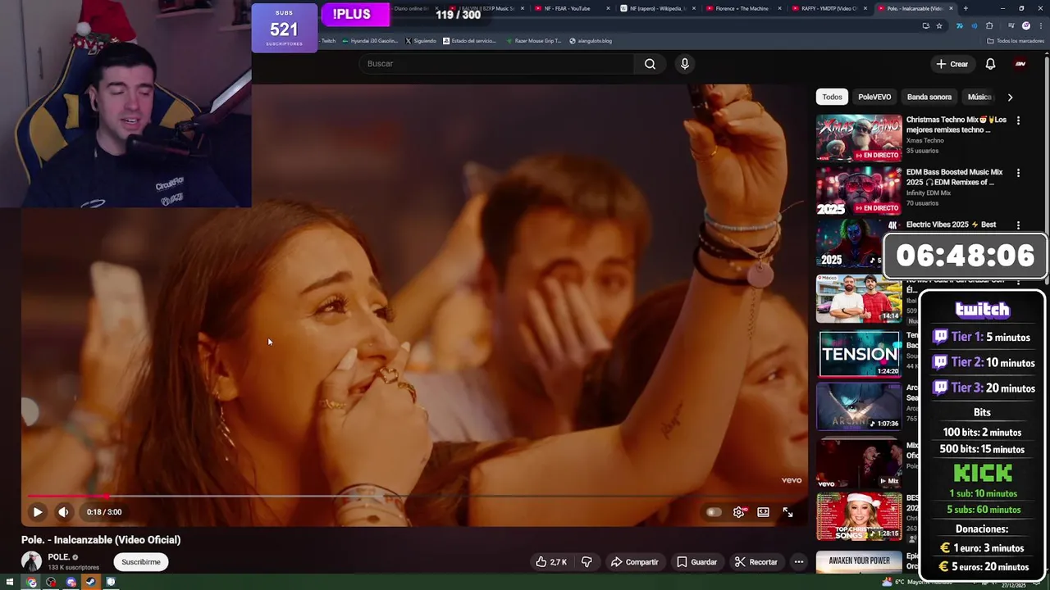The width and height of the screenshot is (1050, 590).
Task: Click the Recortar clip button
Action: click(756, 562)
